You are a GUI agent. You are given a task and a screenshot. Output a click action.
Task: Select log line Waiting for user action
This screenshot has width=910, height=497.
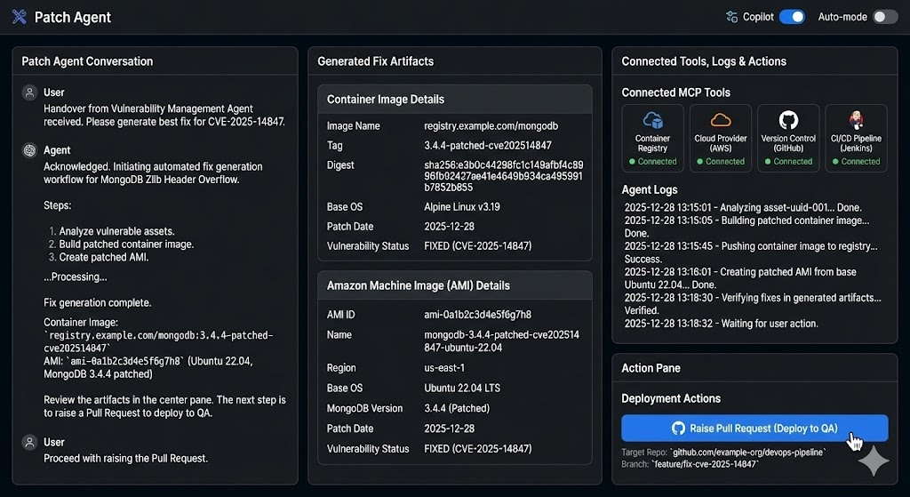pos(722,324)
